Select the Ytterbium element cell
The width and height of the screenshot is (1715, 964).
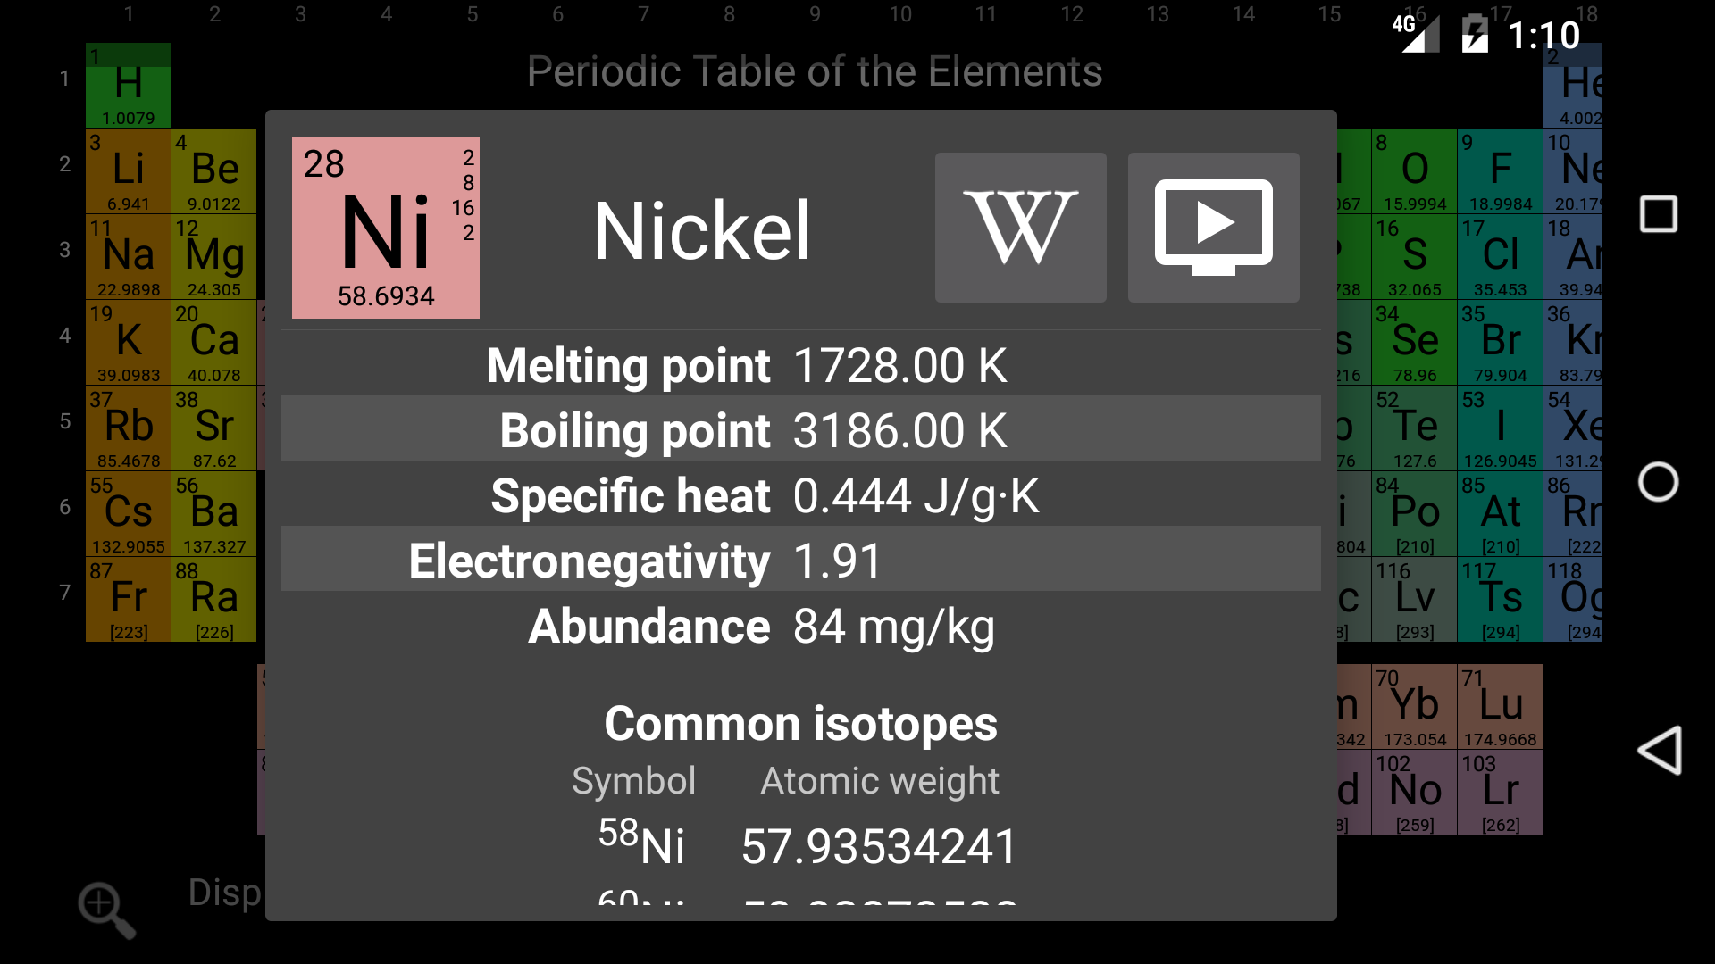pos(1415,707)
